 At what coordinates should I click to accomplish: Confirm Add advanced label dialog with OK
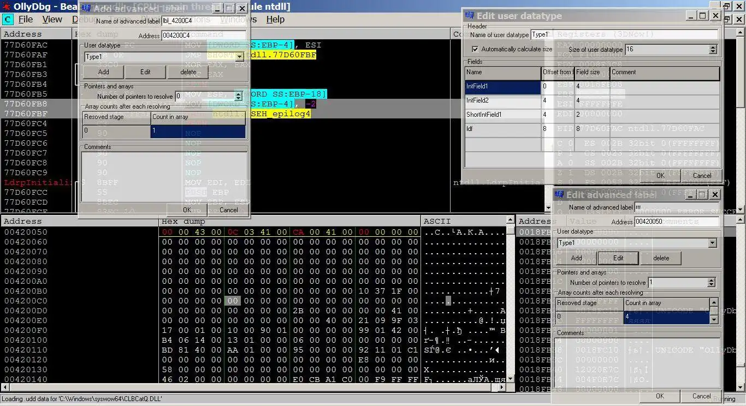tap(187, 210)
